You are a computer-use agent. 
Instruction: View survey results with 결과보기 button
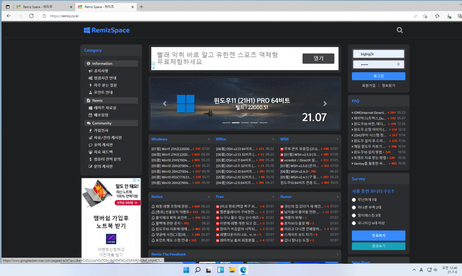(378, 246)
